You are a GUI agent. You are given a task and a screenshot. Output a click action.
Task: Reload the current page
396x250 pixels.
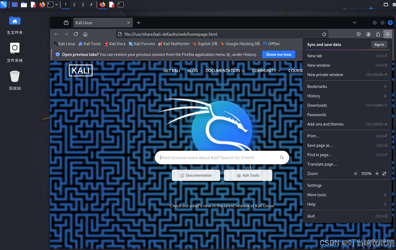(76, 34)
